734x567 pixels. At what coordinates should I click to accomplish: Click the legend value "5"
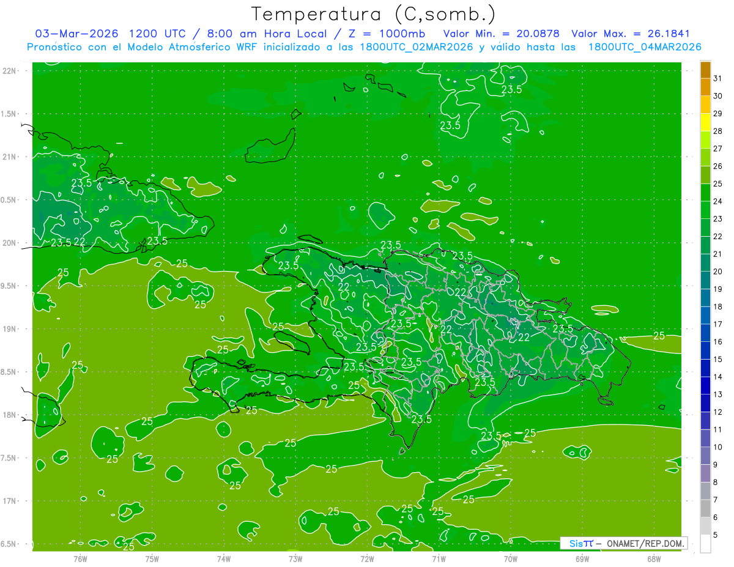pos(716,535)
